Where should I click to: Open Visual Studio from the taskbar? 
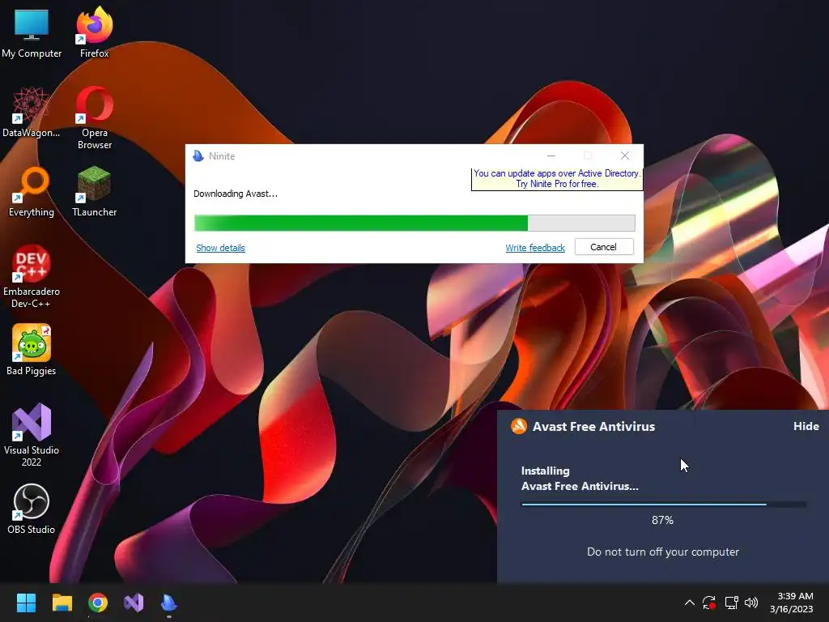click(134, 603)
